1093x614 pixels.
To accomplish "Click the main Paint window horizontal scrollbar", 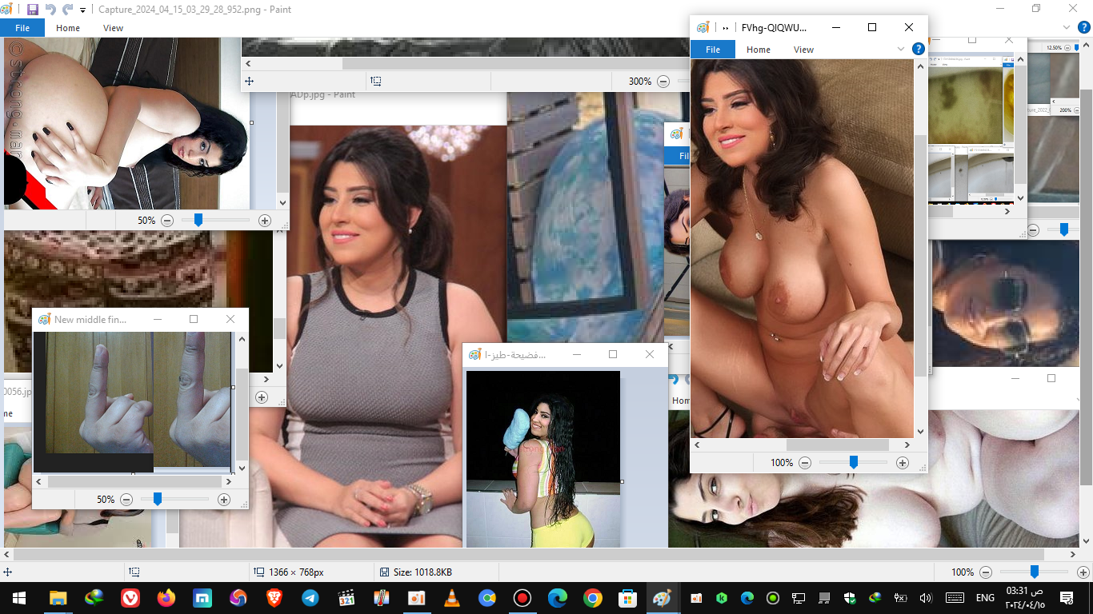I will [528, 554].
